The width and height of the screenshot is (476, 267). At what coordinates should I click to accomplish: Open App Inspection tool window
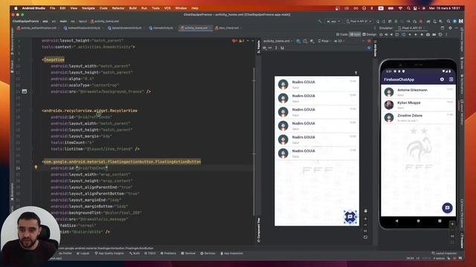point(231,254)
